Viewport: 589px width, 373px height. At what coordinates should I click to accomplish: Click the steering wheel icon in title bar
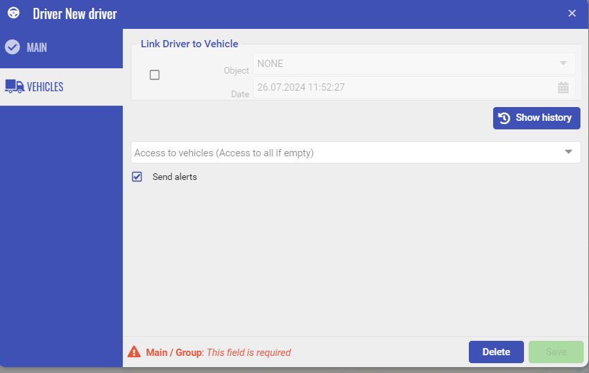tap(14, 13)
